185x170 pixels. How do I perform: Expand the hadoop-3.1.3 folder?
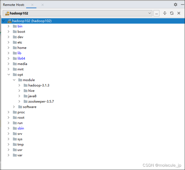coord(19,85)
